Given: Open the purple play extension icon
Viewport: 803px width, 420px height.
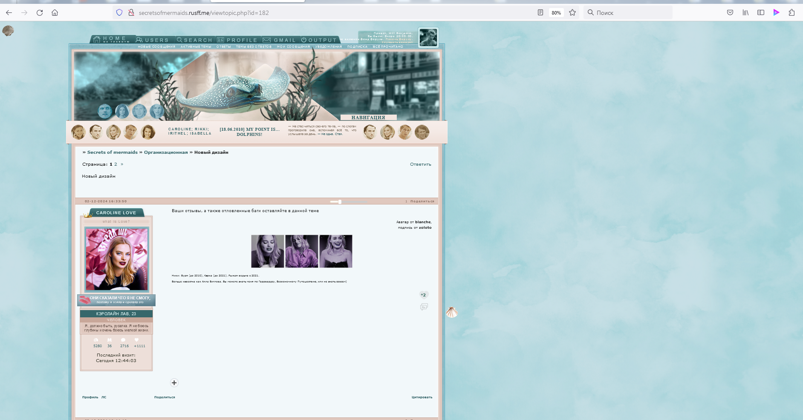Looking at the screenshot, I should pyautogui.click(x=776, y=13).
